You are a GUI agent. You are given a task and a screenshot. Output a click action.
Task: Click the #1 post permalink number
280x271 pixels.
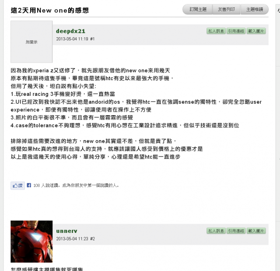point(92,39)
